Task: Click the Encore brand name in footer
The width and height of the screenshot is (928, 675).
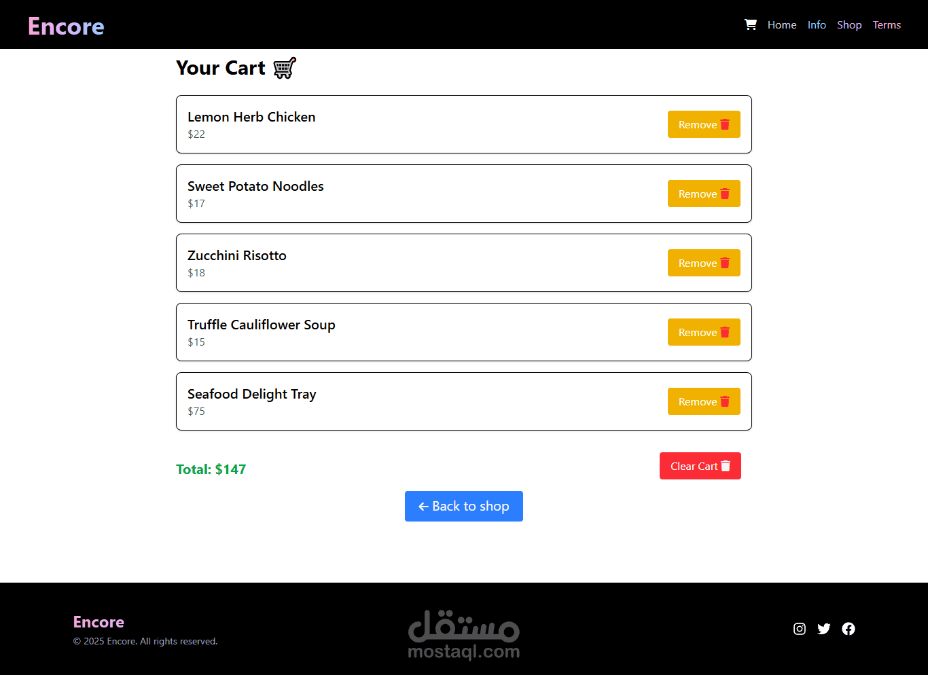Action: [x=99, y=622]
